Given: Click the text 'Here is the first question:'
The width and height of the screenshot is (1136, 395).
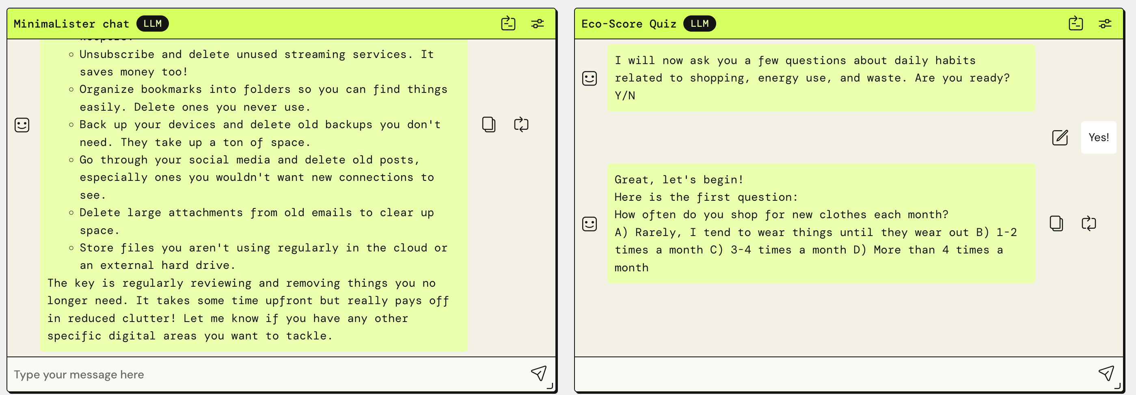Looking at the screenshot, I should [x=706, y=197].
